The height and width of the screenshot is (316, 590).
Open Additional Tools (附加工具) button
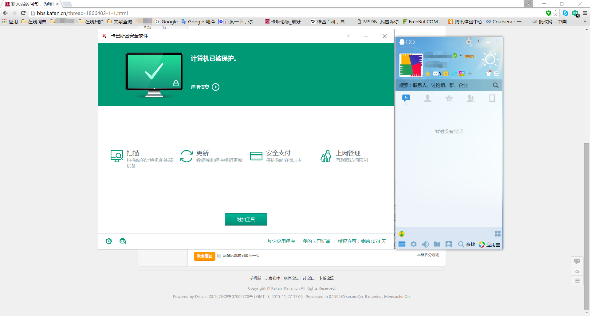point(246,219)
